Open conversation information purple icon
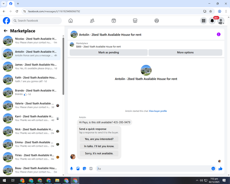 pyautogui.click(x=218, y=34)
